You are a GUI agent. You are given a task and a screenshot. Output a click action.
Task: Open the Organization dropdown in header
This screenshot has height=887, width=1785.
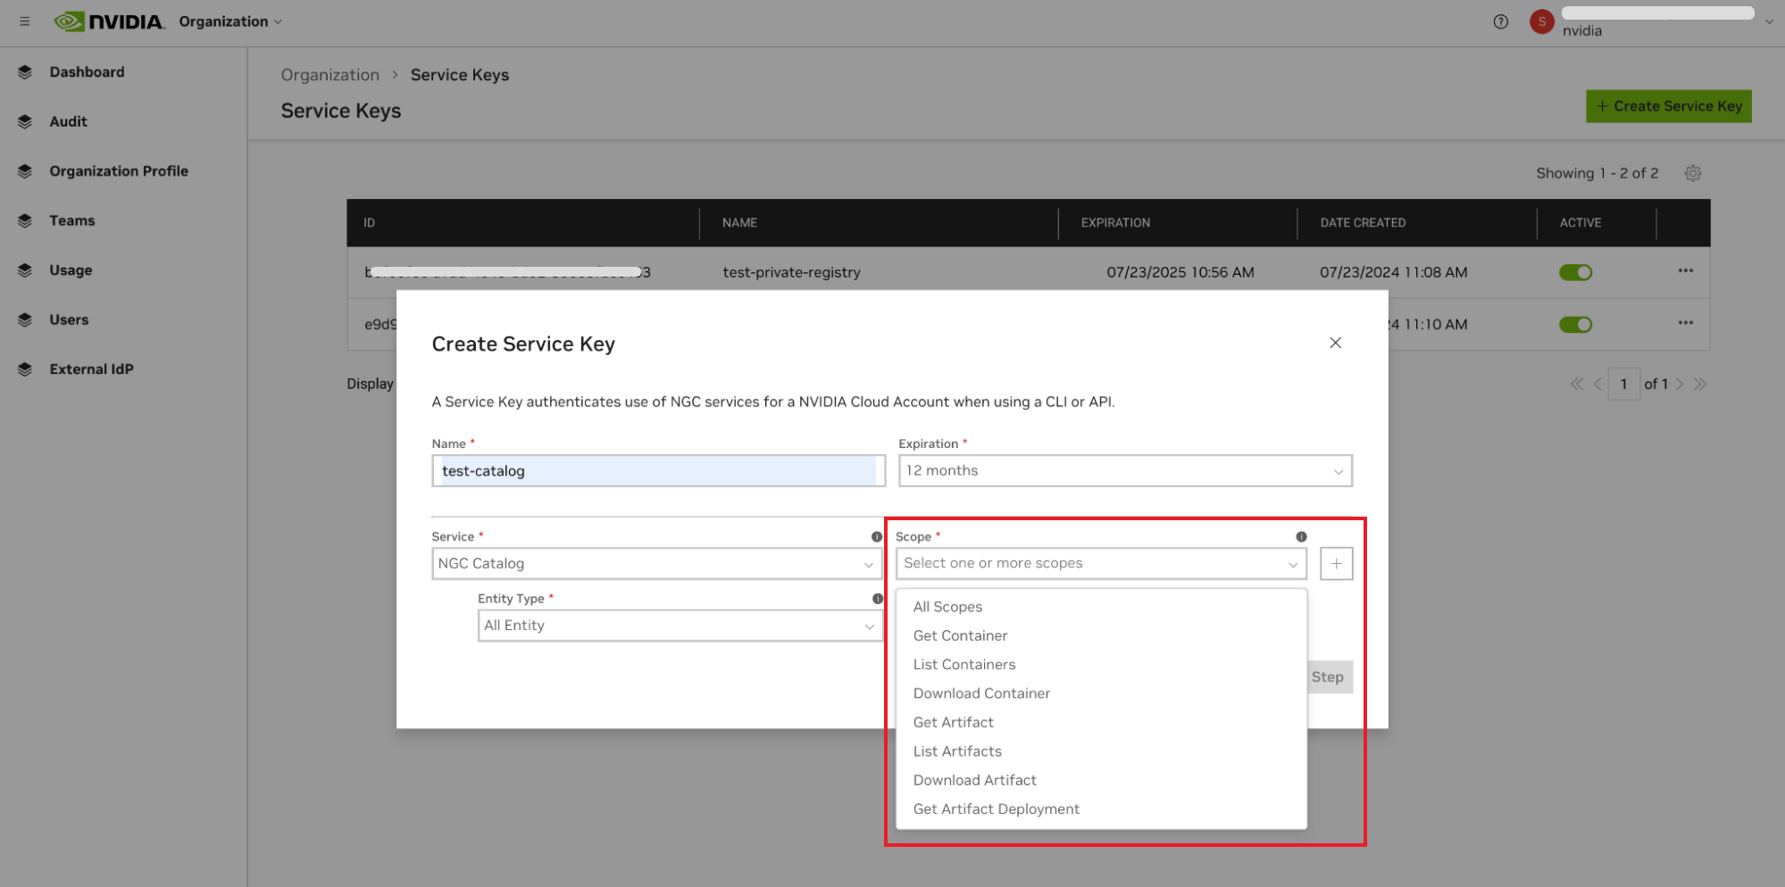pyautogui.click(x=230, y=21)
